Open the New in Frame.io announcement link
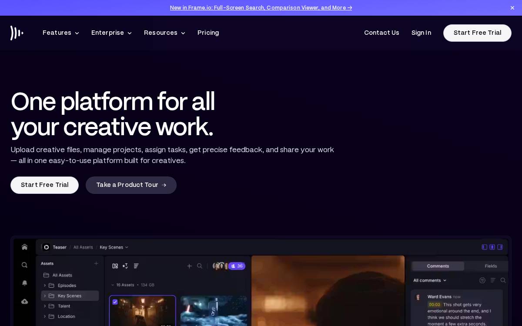The image size is (522, 326). tap(261, 8)
